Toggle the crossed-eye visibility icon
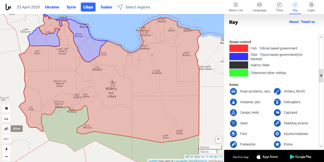The image size is (324, 162). tap(6, 129)
